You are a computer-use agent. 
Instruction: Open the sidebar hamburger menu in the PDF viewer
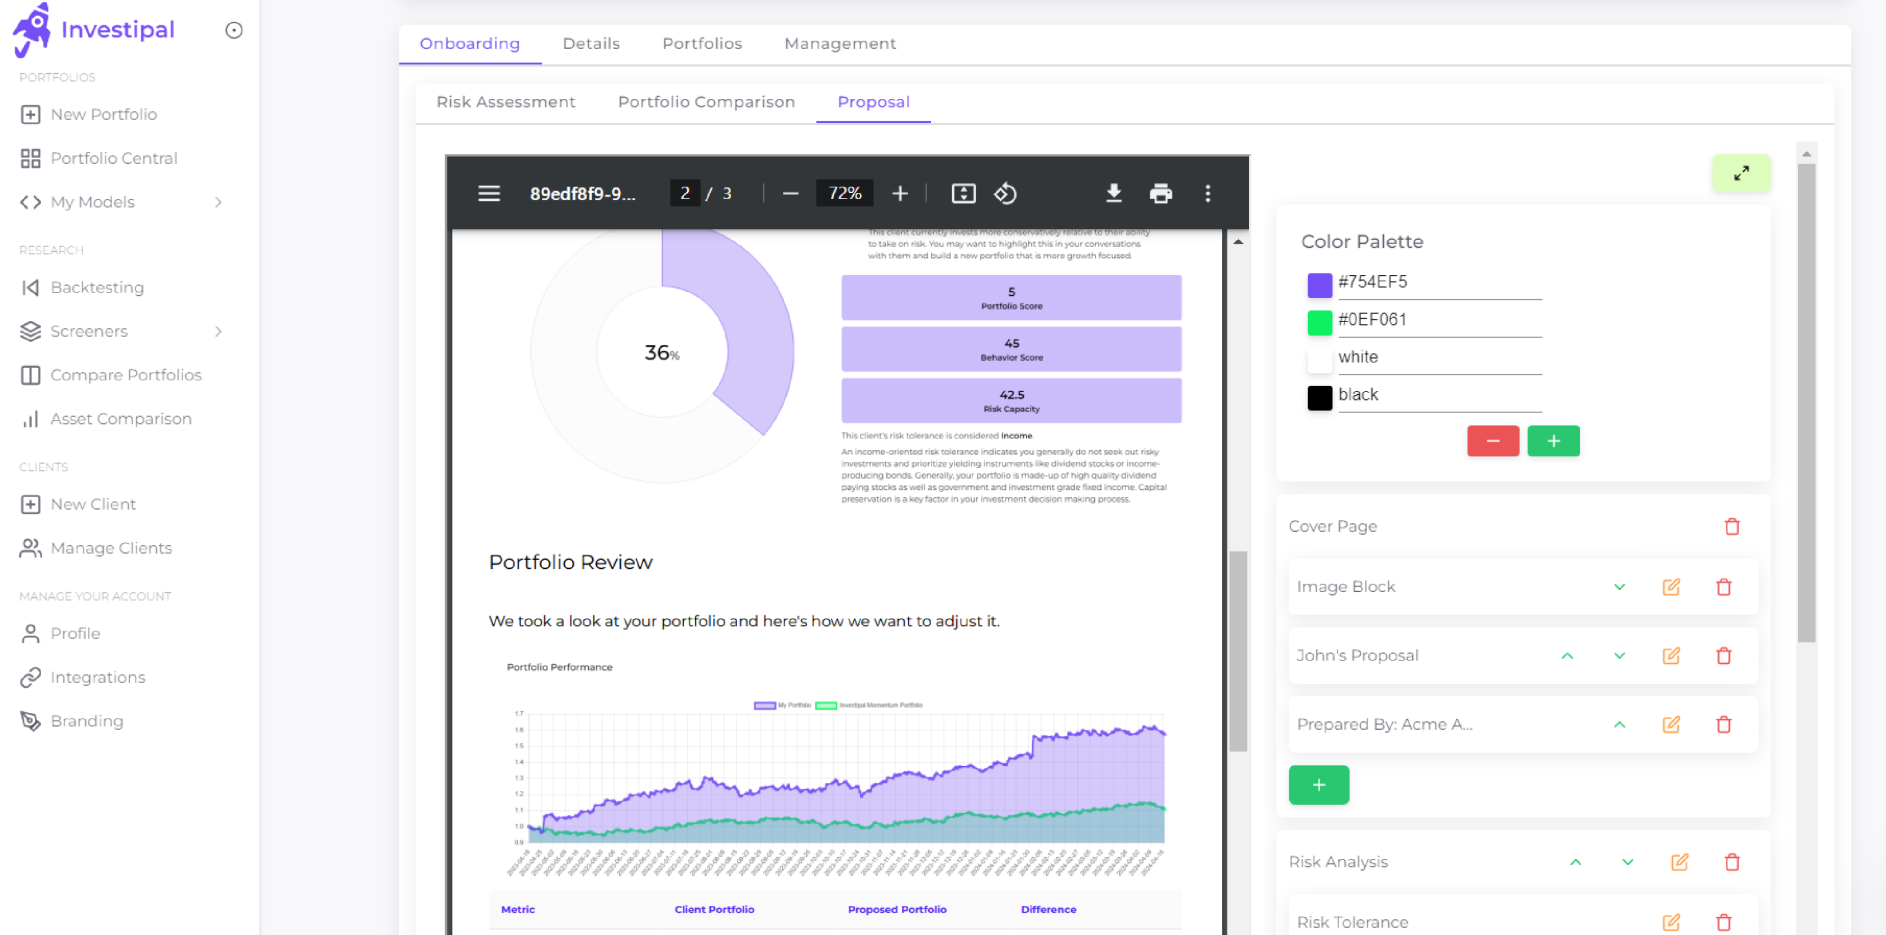pos(489,193)
